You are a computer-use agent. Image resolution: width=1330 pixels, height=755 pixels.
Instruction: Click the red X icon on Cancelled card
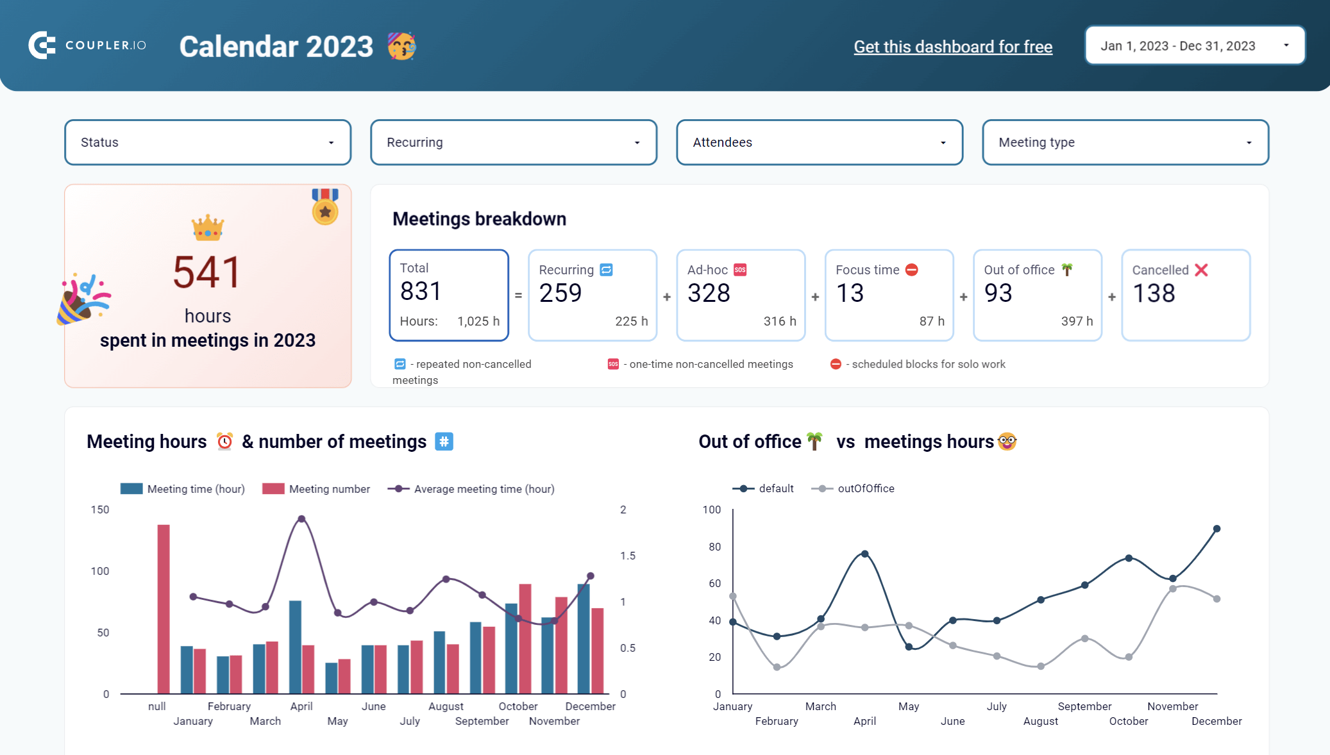tap(1202, 270)
